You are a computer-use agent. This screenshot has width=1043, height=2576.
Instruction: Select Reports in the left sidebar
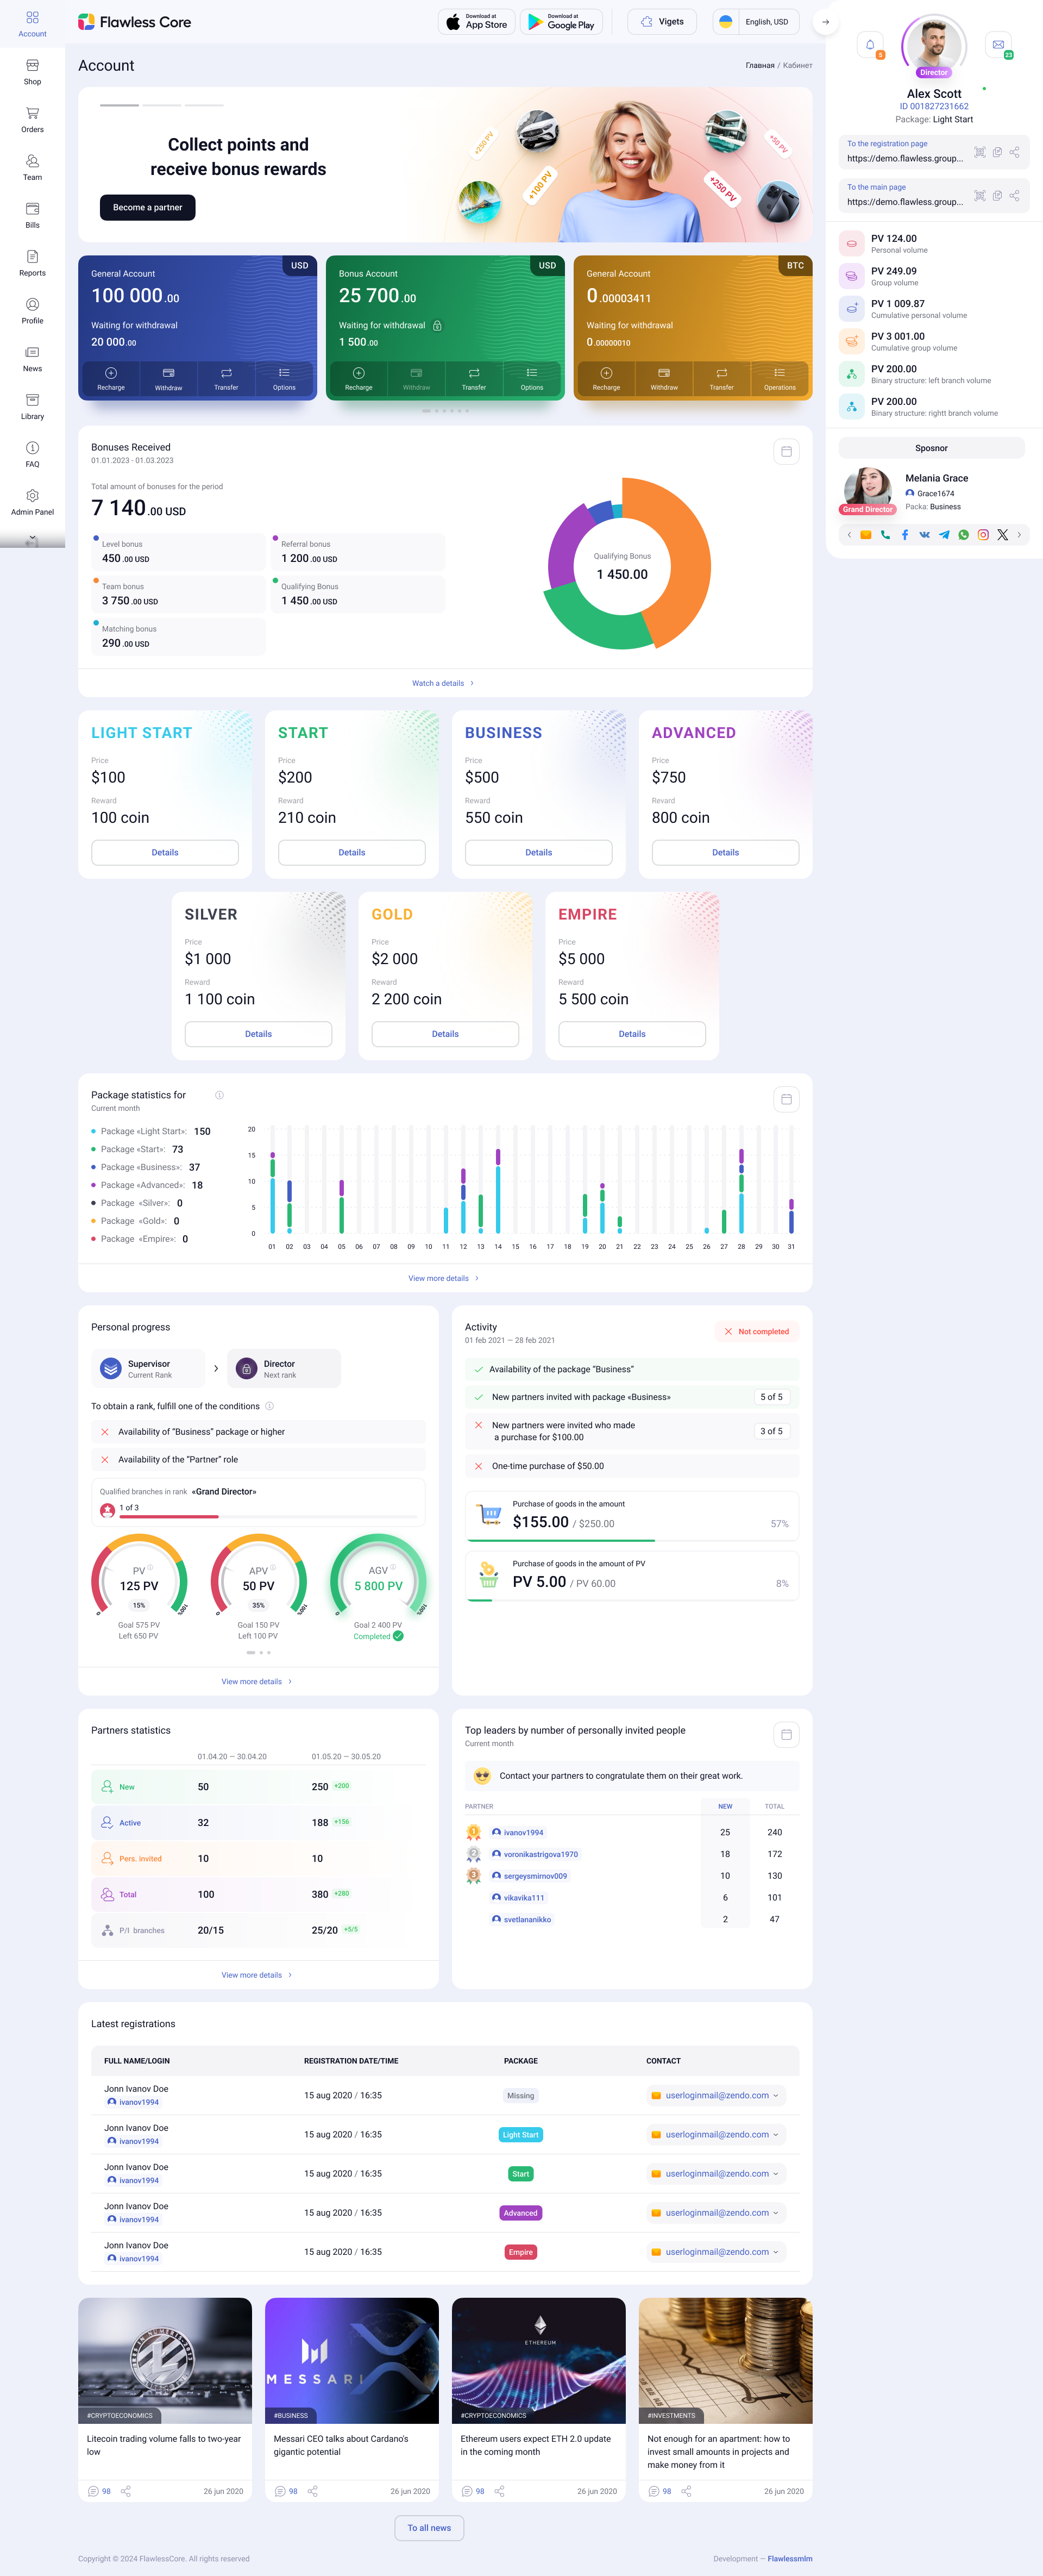click(32, 264)
